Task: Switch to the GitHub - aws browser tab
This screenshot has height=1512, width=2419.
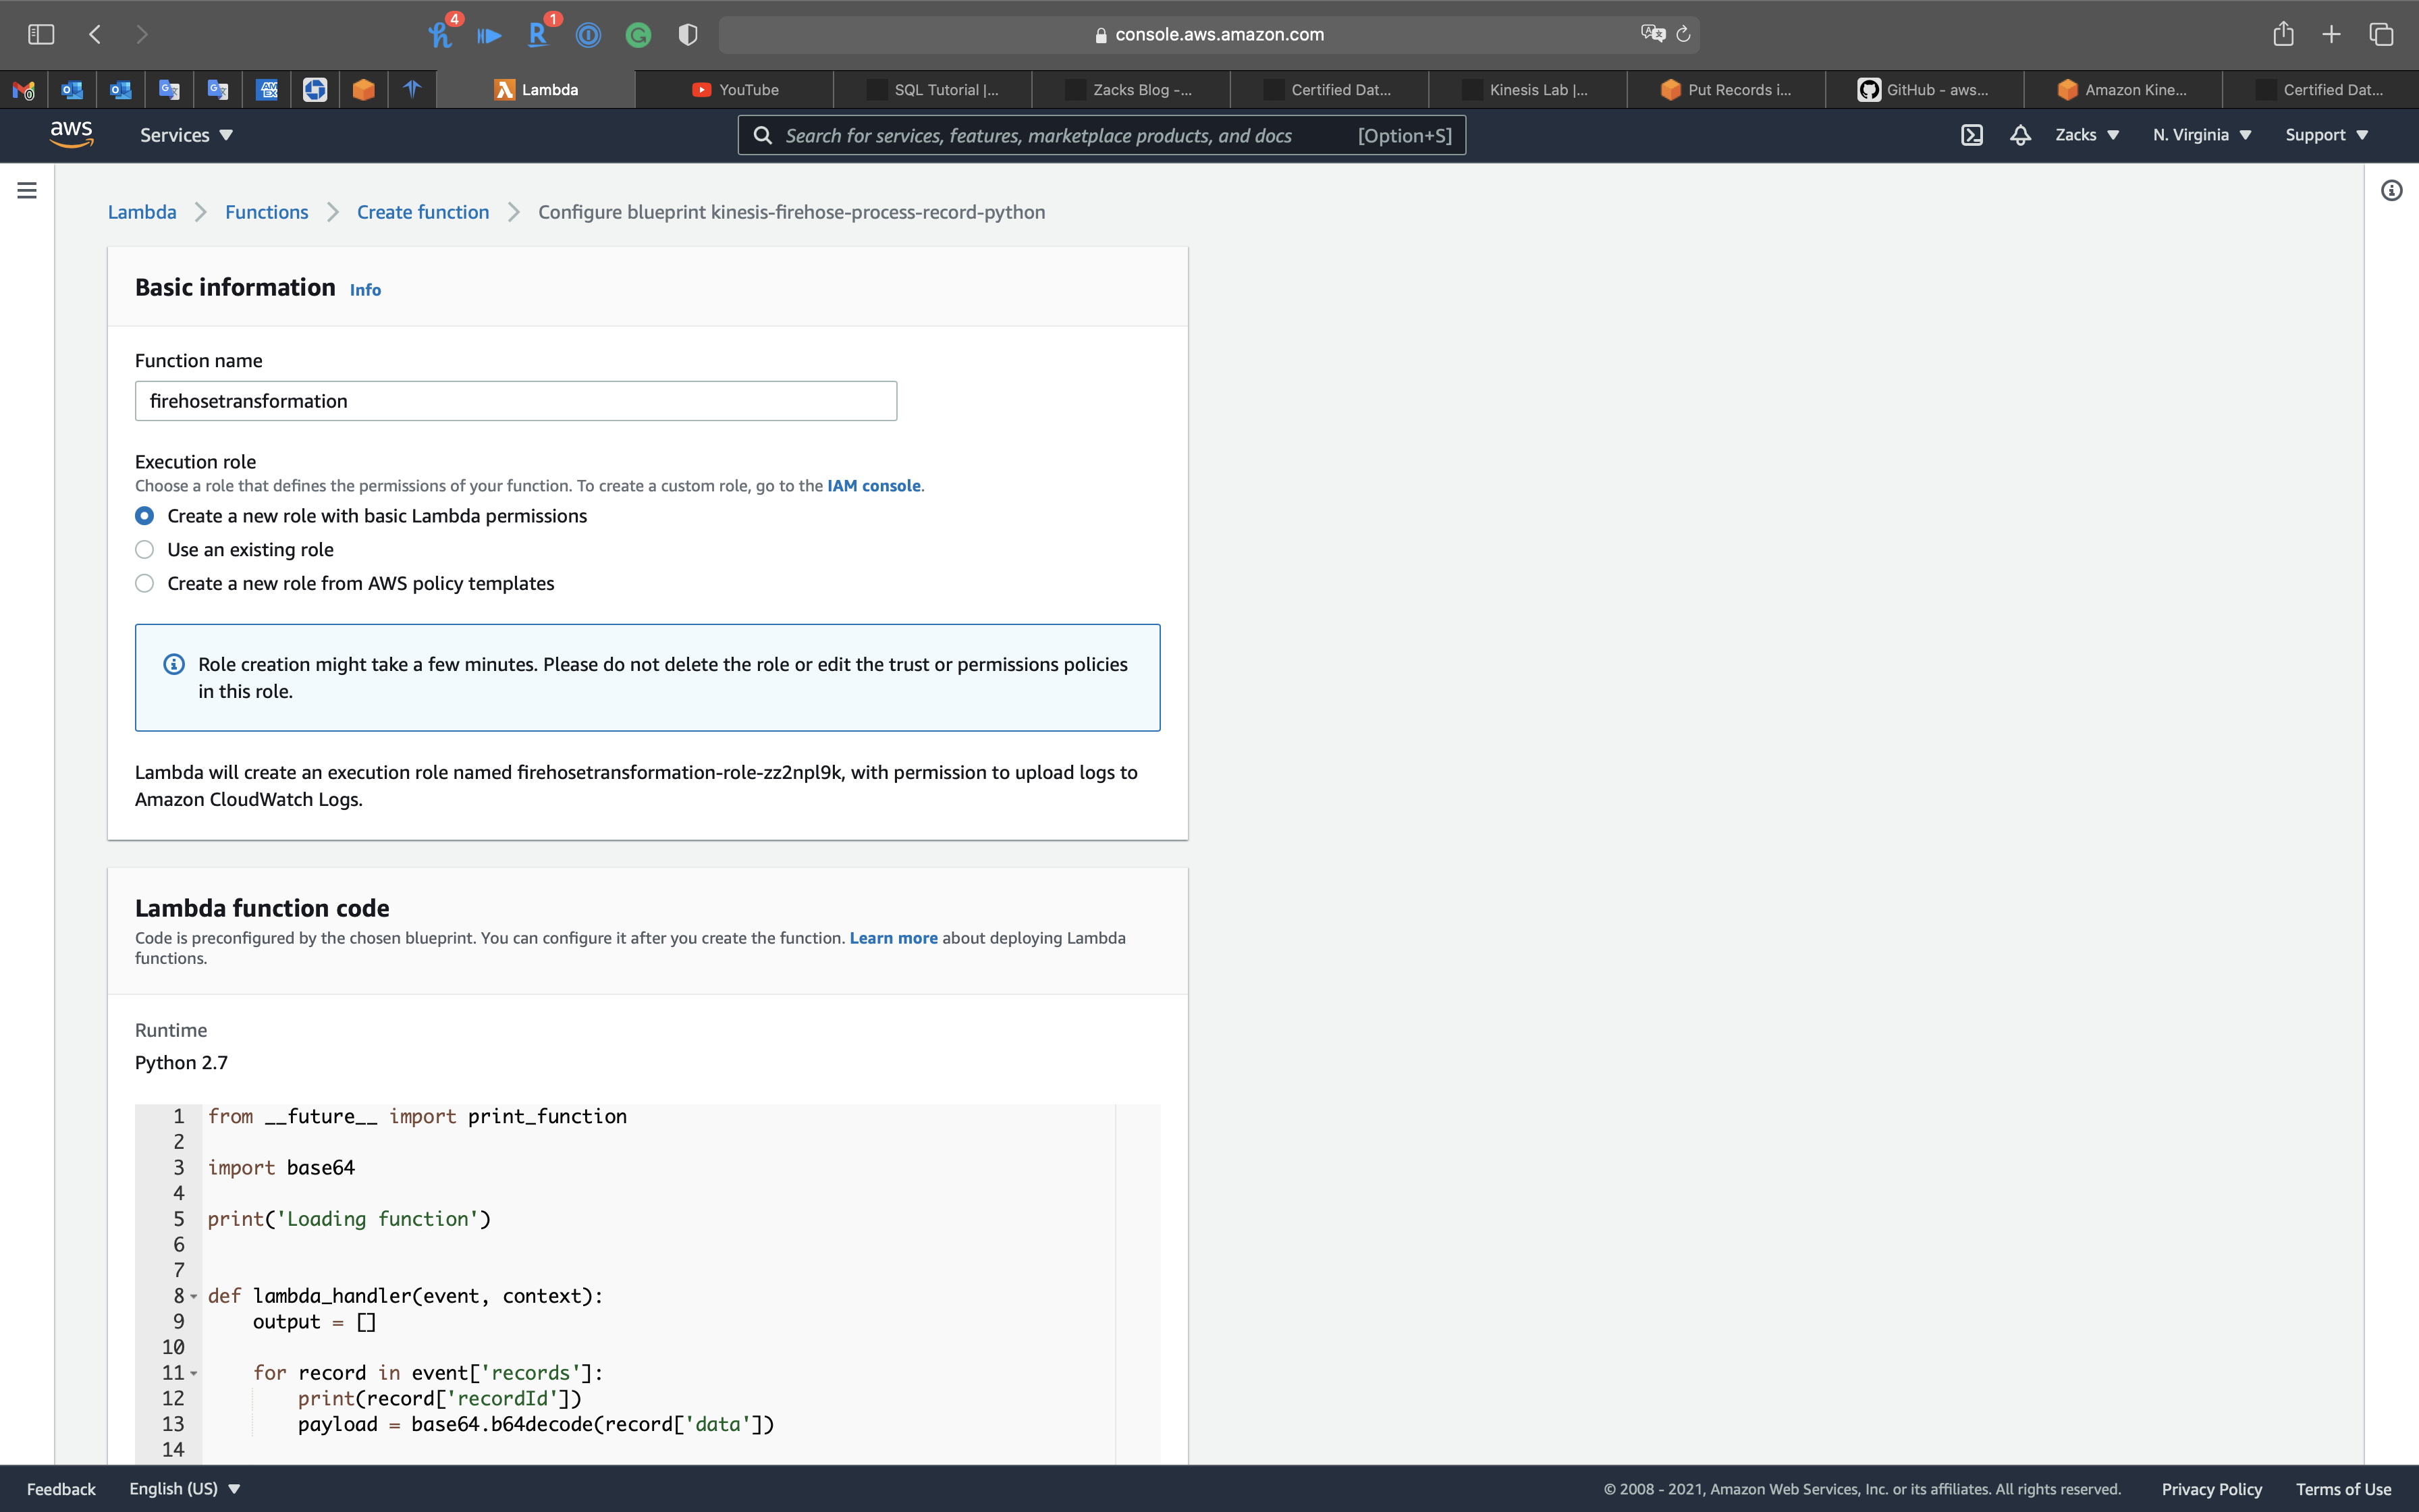Action: point(1924,90)
